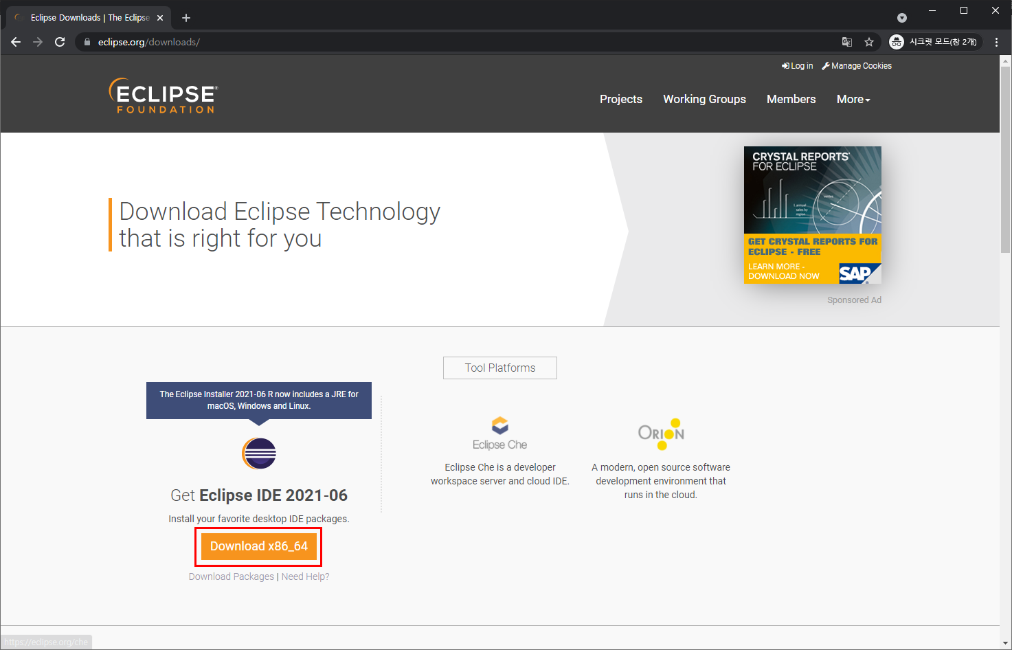Reload the Eclipse downloads page
Viewport: 1012px width, 650px height.
click(x=60, y=42)
